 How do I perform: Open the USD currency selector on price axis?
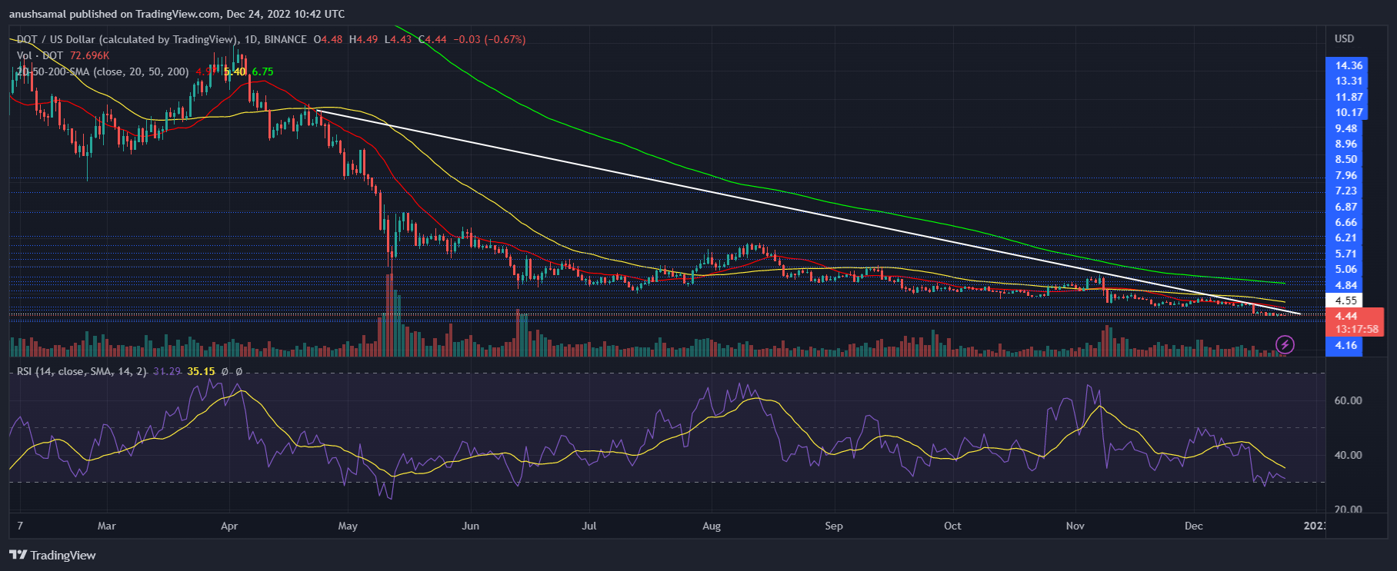[1344, 38]
